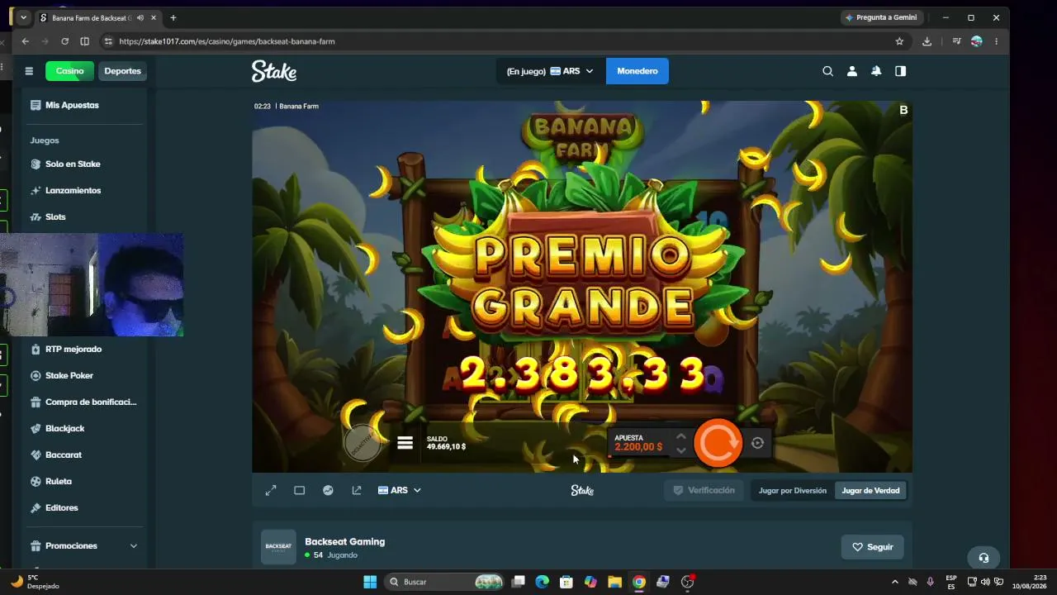Image resolution: width=1057 pixels, height=595 pixels.
Task: Click the Verificación button
Action: (704, 490)
